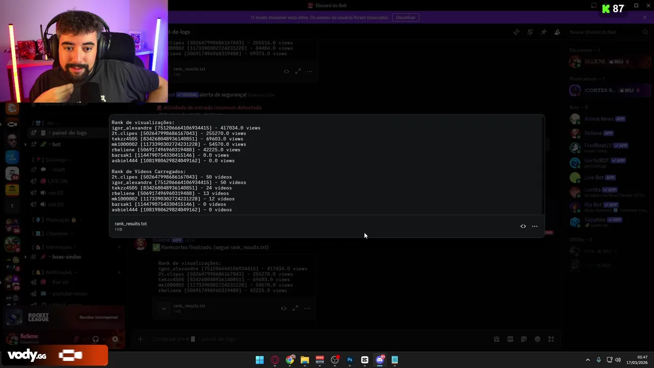Expand the Clipadores category
The image size is (654, 368).
tap(53, 234)
